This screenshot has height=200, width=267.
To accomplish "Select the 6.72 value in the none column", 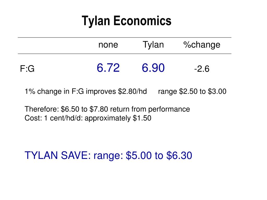I will point(108,68).
